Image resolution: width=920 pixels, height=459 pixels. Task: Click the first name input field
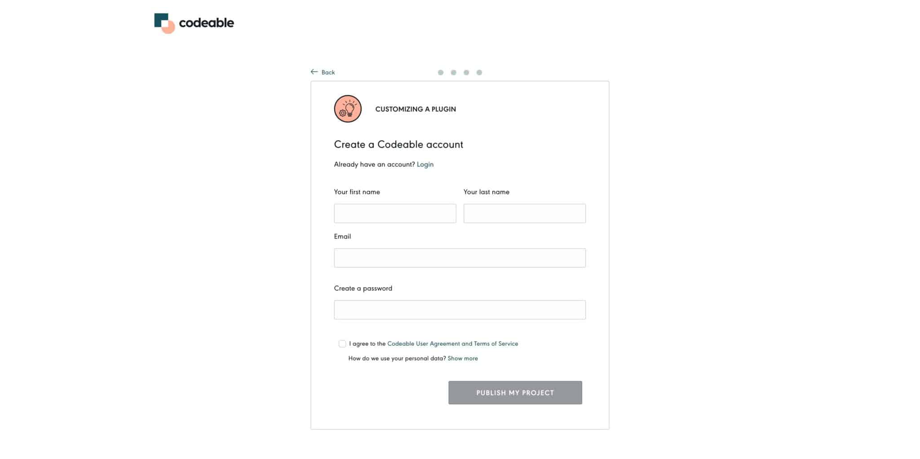[395, 213]
